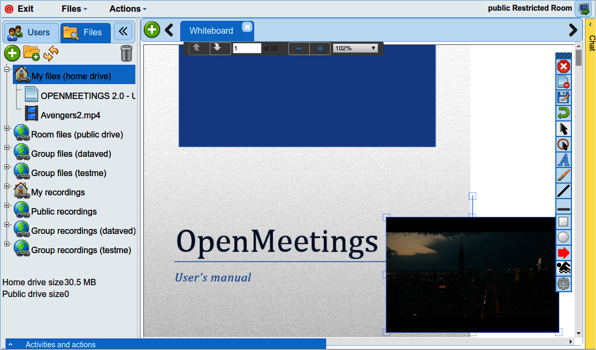The width and height of the screenshot is (596, 350).
Task: Zoom out with the minus button
Action: pos(299,49)
